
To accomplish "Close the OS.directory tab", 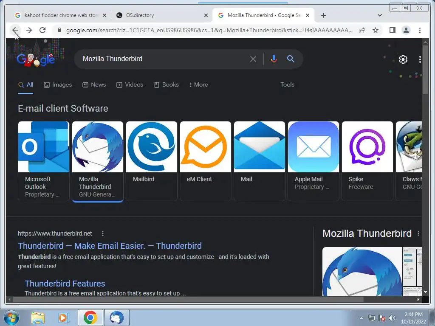I will click(x=206, y=15).
